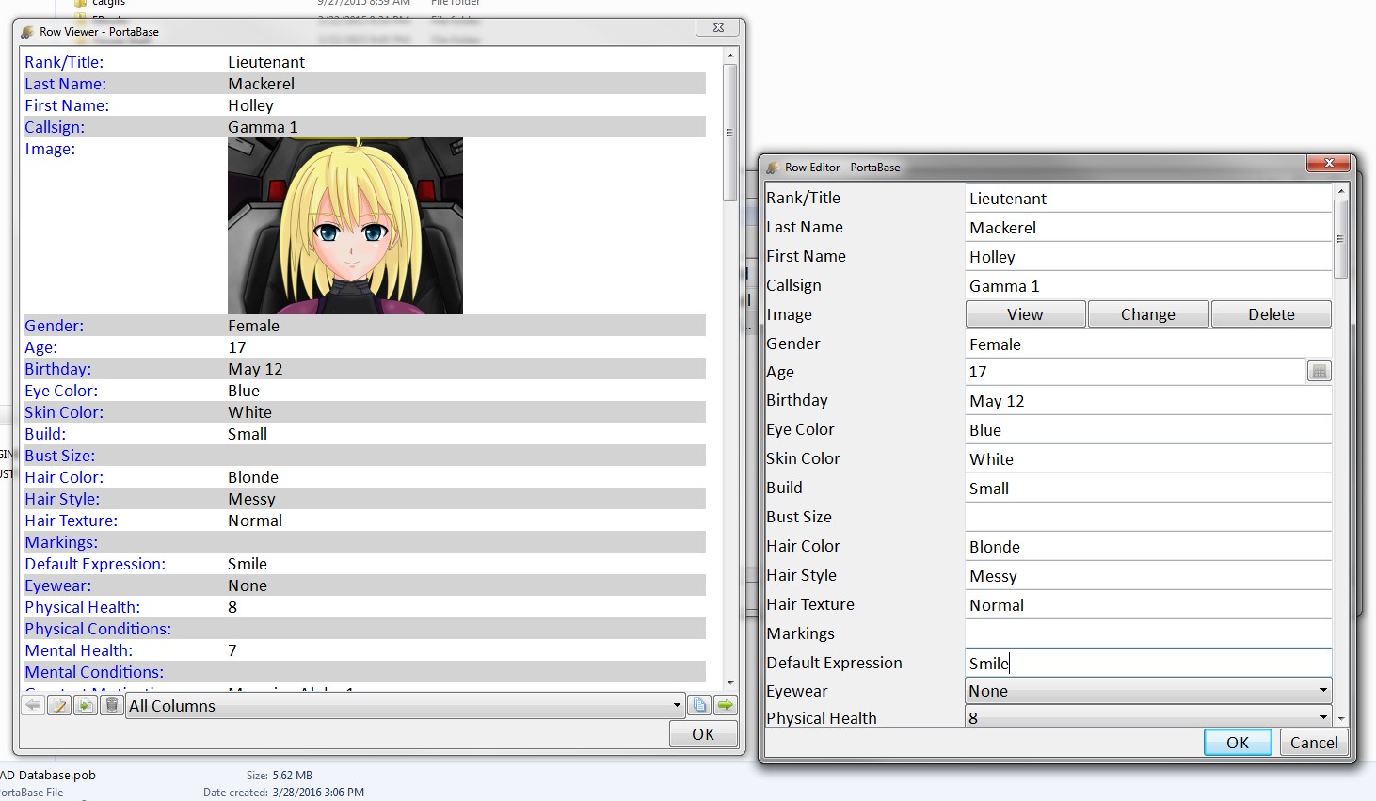Go to next row with green arrow
The width and height of the screenshot is (1376, 801).
[x=726, y=705]
